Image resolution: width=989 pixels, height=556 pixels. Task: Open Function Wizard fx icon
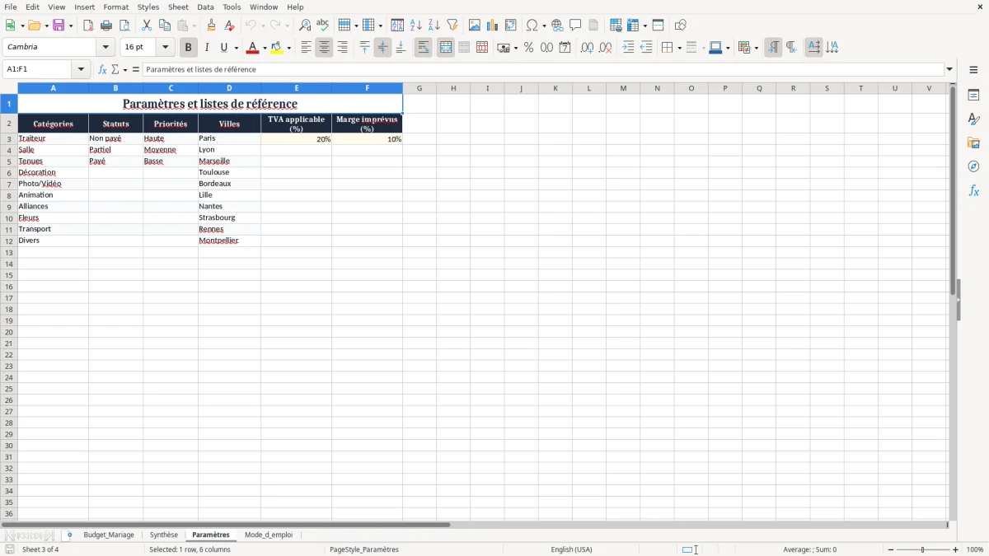[102, 69]
